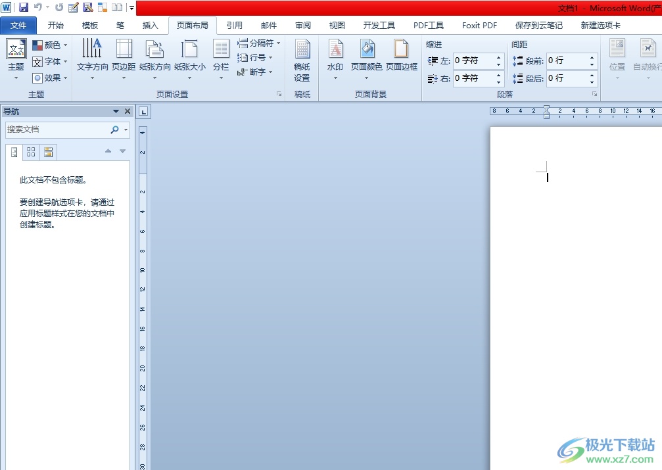Click the Word application icon
The height and width of the screenshot is (470, 662).
[7, 7]
